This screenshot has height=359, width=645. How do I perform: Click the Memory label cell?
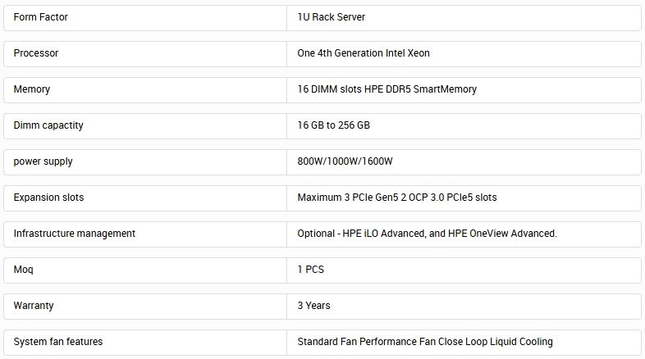coord(32,89)
